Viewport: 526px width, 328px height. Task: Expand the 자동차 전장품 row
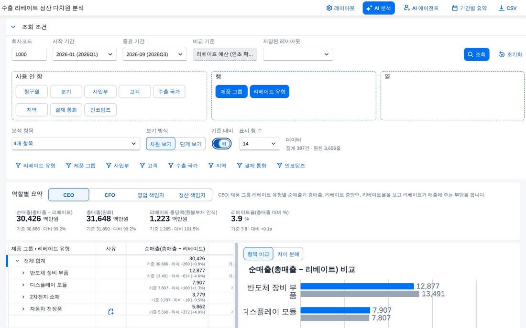point(23,309)
